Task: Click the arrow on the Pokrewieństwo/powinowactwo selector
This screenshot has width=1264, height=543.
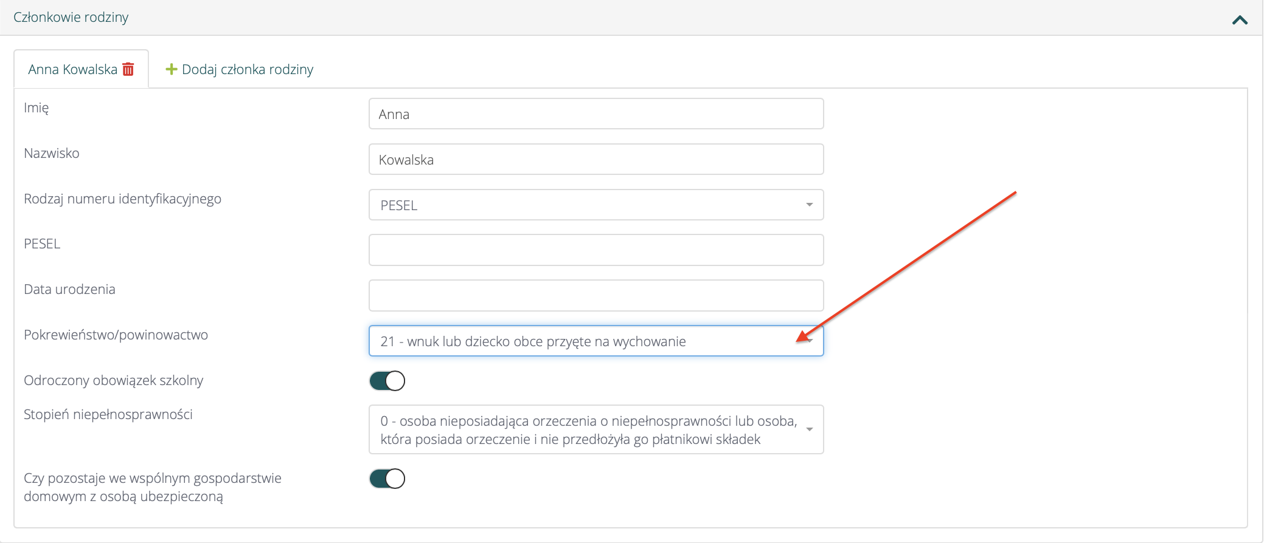Action: click(810, 341)
